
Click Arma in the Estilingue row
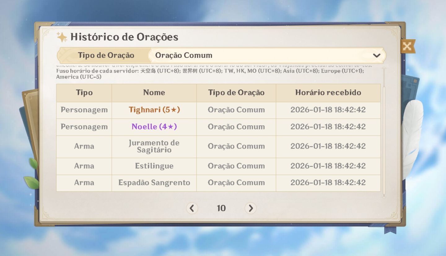[84, 166]
